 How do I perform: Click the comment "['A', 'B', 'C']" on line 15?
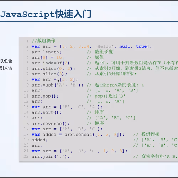tap(115, 118)
